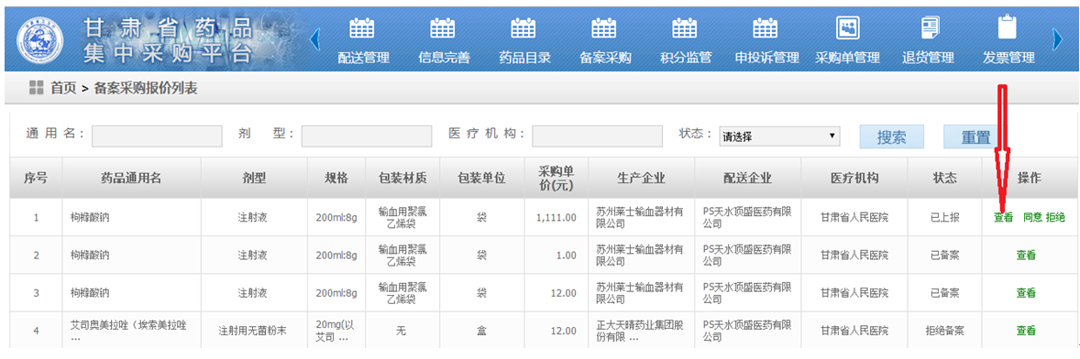Click 查看 in row 2
1080x359 pixels.
point(1026,256)
